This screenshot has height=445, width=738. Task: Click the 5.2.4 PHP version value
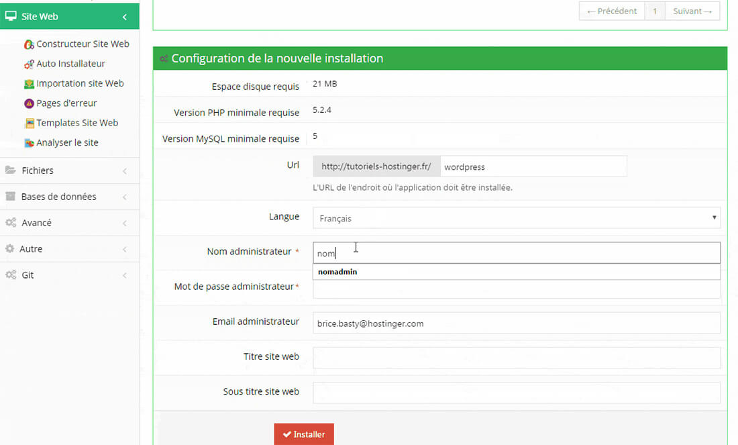pos(322,110)
